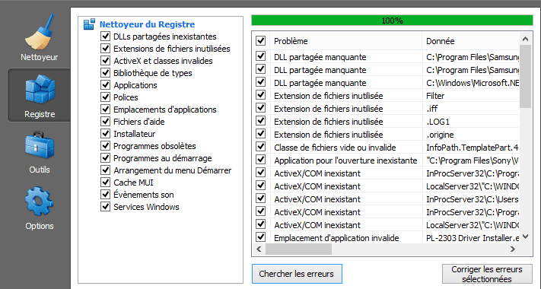Viewport: 541px width, 289px height.
Task: Click the horizontal scrollbar left arrow
Action: pos(259,249)
